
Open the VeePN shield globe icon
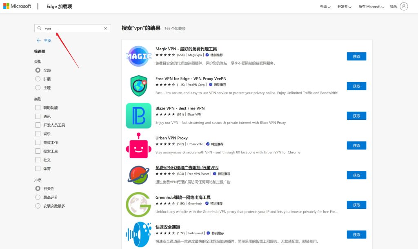[x=139, y=86]
